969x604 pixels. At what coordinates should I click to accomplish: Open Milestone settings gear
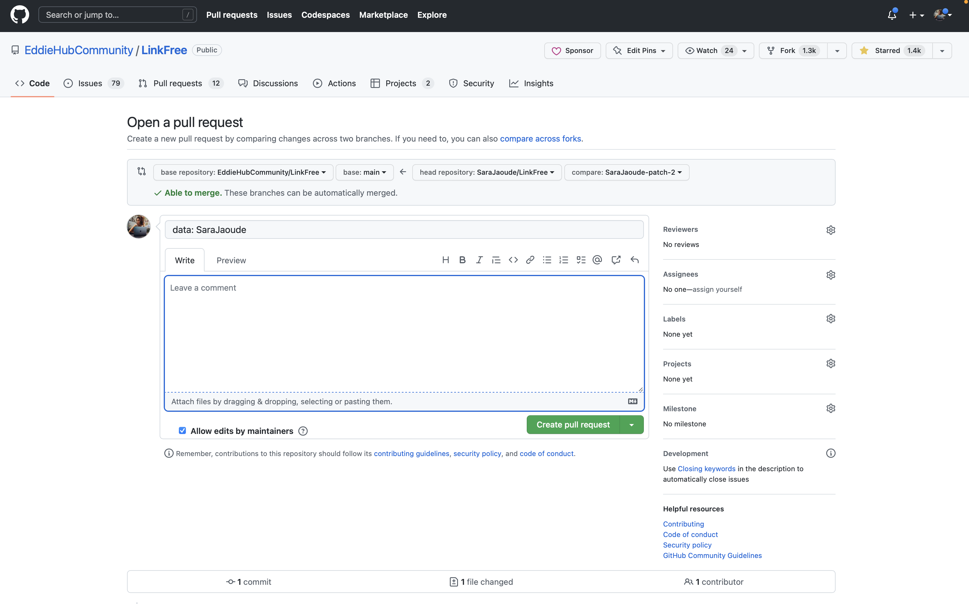click(x=831, y=408)
